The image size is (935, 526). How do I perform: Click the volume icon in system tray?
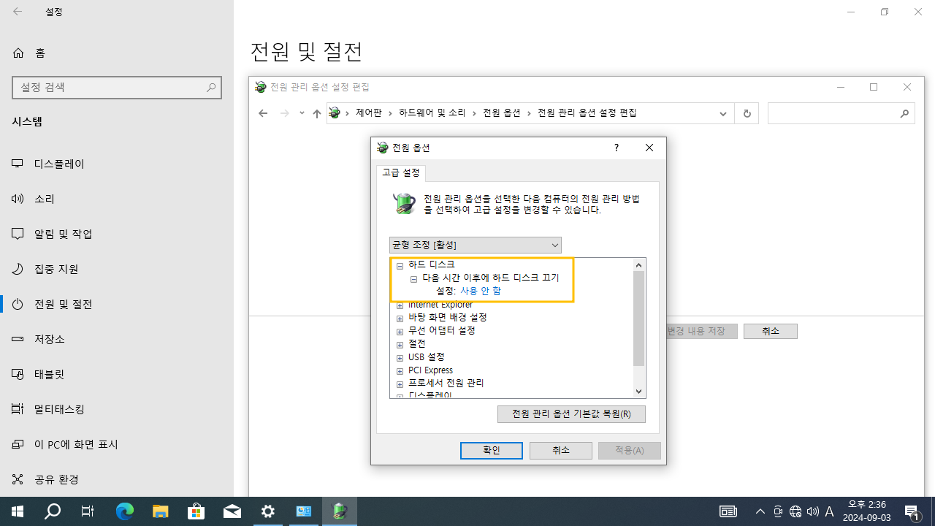[812, 511]
